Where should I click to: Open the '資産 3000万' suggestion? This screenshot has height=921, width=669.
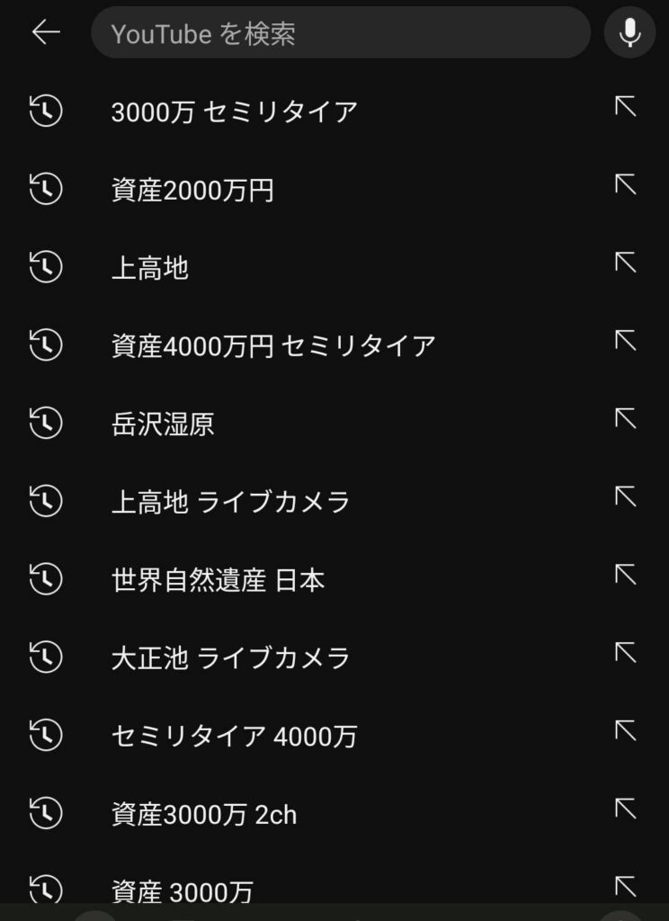[183, 890]
